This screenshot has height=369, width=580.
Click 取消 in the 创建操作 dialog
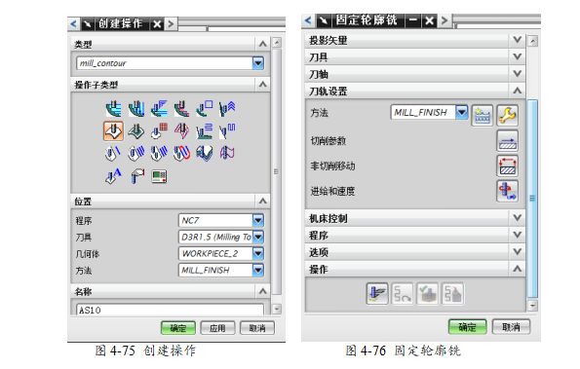coord(257,328)
